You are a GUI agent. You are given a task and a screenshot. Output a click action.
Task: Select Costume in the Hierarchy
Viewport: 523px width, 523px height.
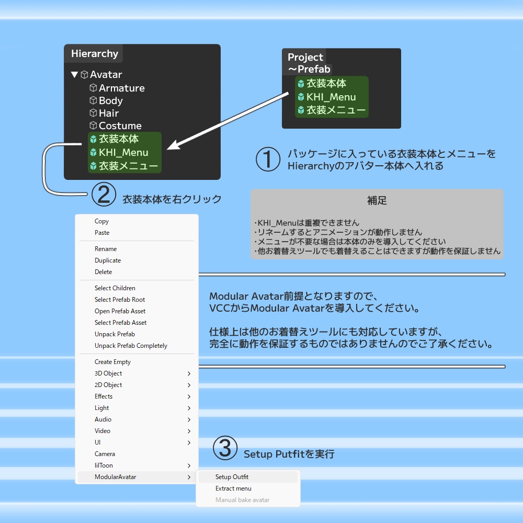(120, 126)
